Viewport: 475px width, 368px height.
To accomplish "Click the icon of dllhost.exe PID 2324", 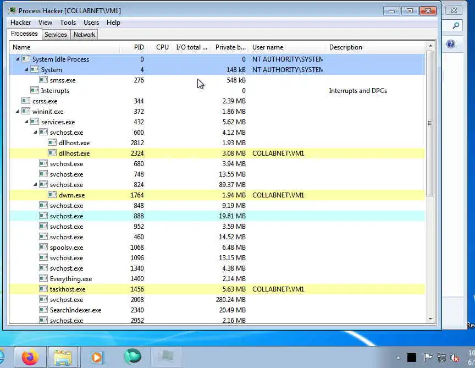I will pyautogui.click(x=52, y=153).
